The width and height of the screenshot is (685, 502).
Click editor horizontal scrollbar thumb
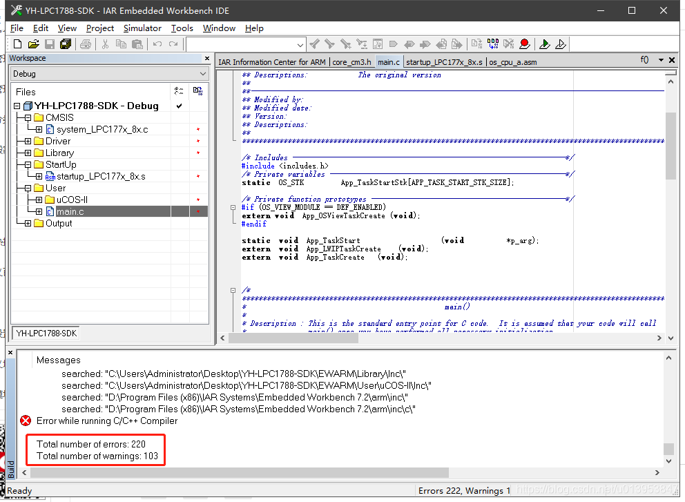coord(293,338)
